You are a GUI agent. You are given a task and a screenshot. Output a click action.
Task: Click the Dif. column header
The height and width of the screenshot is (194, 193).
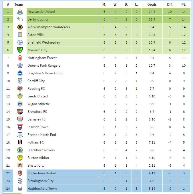170,5
